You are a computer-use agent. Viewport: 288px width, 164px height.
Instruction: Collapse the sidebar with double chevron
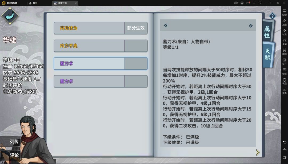click(x=285, y=3)
